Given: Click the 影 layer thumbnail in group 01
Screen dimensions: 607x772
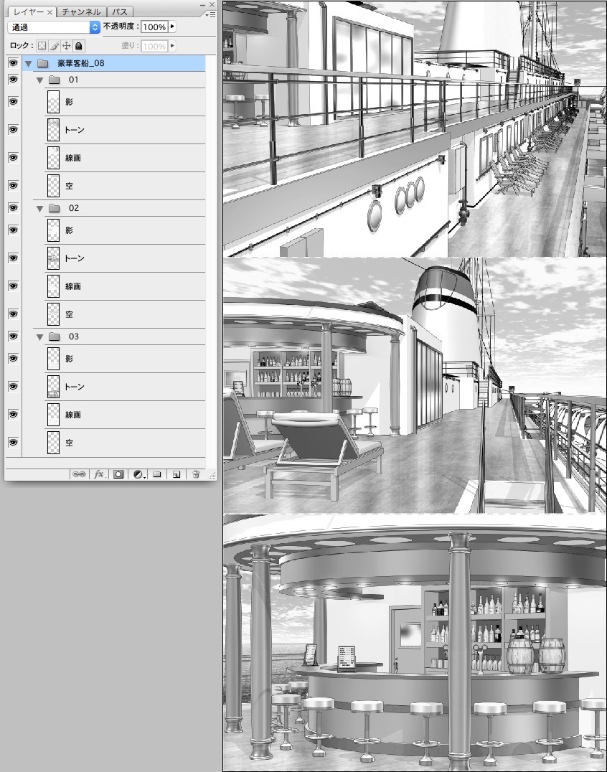Looking at the screenshot, I should (x=54, y=102).
